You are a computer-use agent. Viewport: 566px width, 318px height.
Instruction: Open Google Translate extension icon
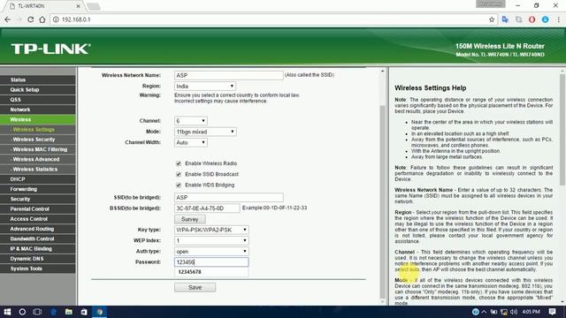point(505,19)
